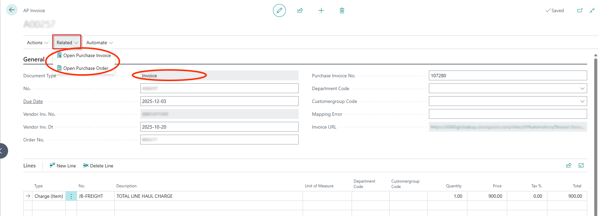Choose Open Purchase Order option
The height and width of the screenshot is (216, 602).
(85, 68)
